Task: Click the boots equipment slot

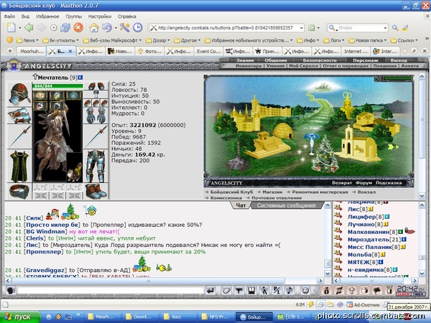Action: [x=96, y=191]
